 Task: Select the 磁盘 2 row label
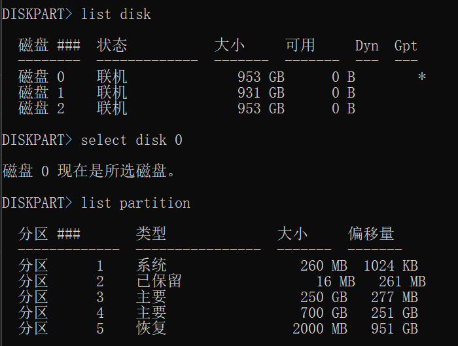click(x=42, y=109)
